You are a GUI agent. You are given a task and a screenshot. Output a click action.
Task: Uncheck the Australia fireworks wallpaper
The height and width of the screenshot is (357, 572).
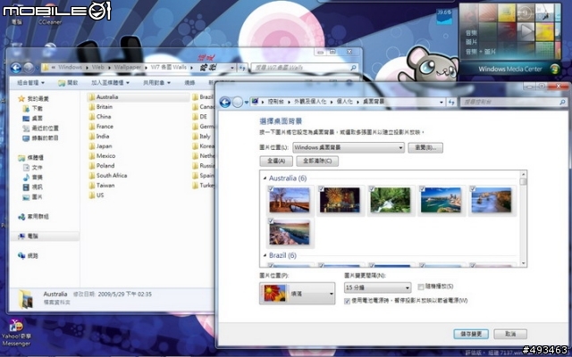tap(321, 188)
